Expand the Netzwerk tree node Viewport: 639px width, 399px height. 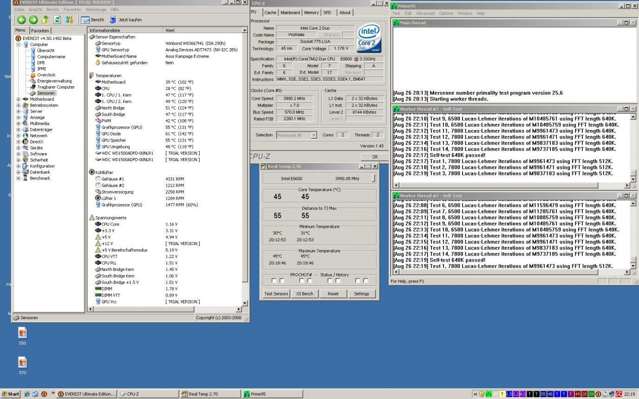coord(19,135)
